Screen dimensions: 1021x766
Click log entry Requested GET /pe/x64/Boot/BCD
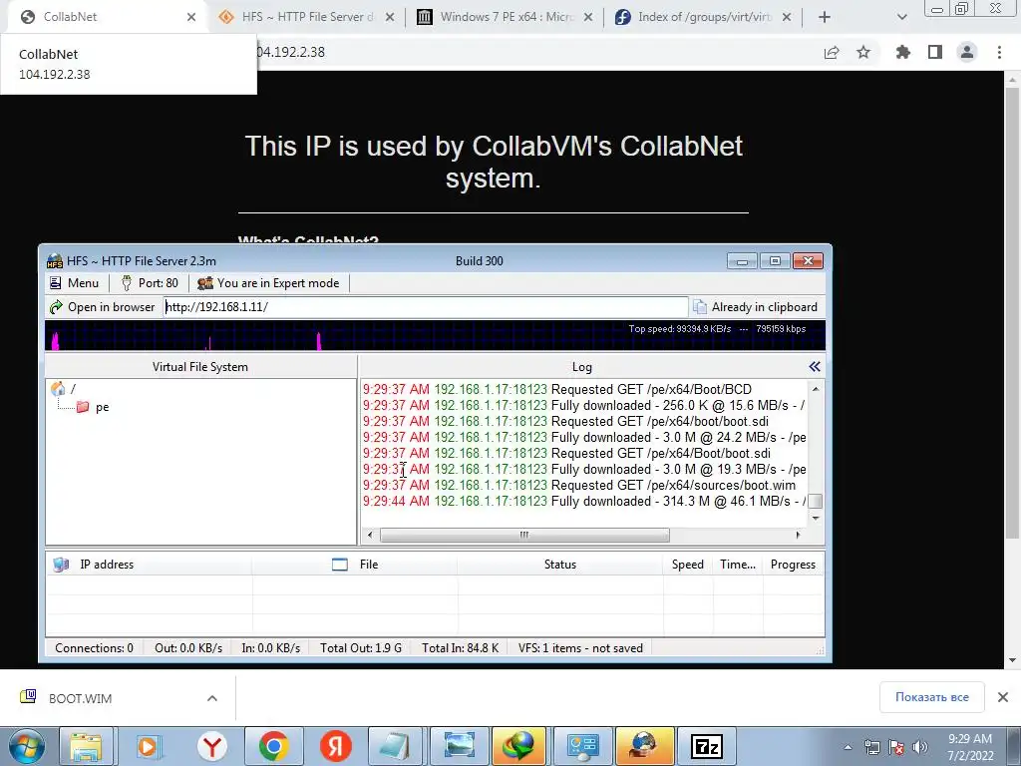coord(556,390)
